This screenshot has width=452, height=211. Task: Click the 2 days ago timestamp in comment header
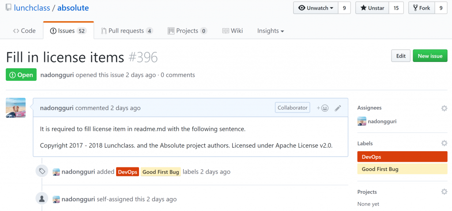coord(125,108)
